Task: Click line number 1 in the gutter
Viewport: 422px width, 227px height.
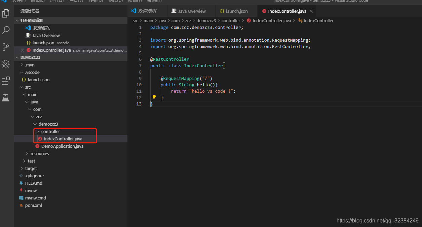Action: tap(140, 27)
